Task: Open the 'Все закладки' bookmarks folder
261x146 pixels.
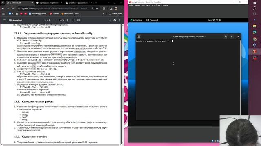Action: point(115,13)
